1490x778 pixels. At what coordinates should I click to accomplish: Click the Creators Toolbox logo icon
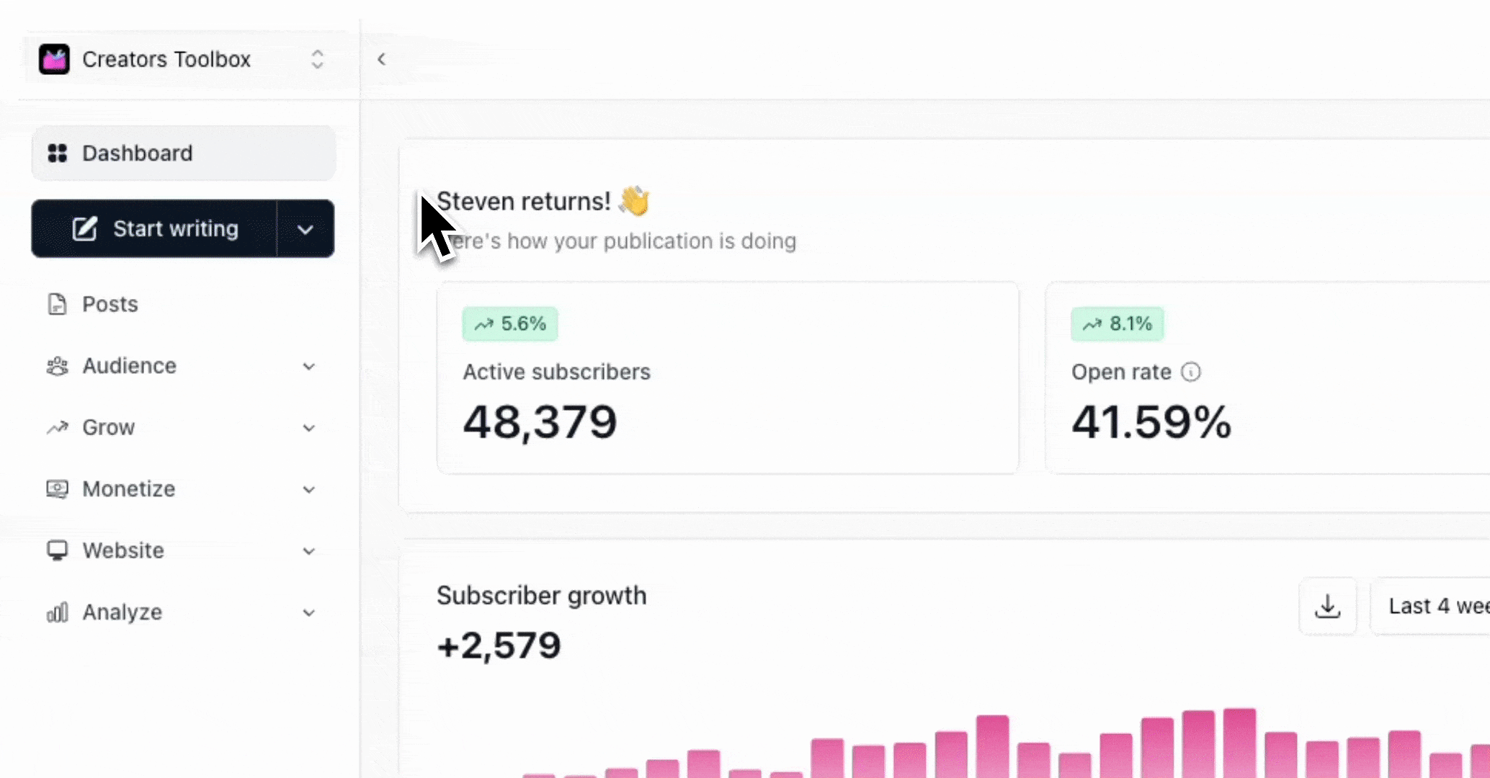[x=54, y=59]
